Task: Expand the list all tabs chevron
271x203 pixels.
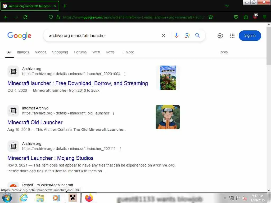Action: pos(227,6)
